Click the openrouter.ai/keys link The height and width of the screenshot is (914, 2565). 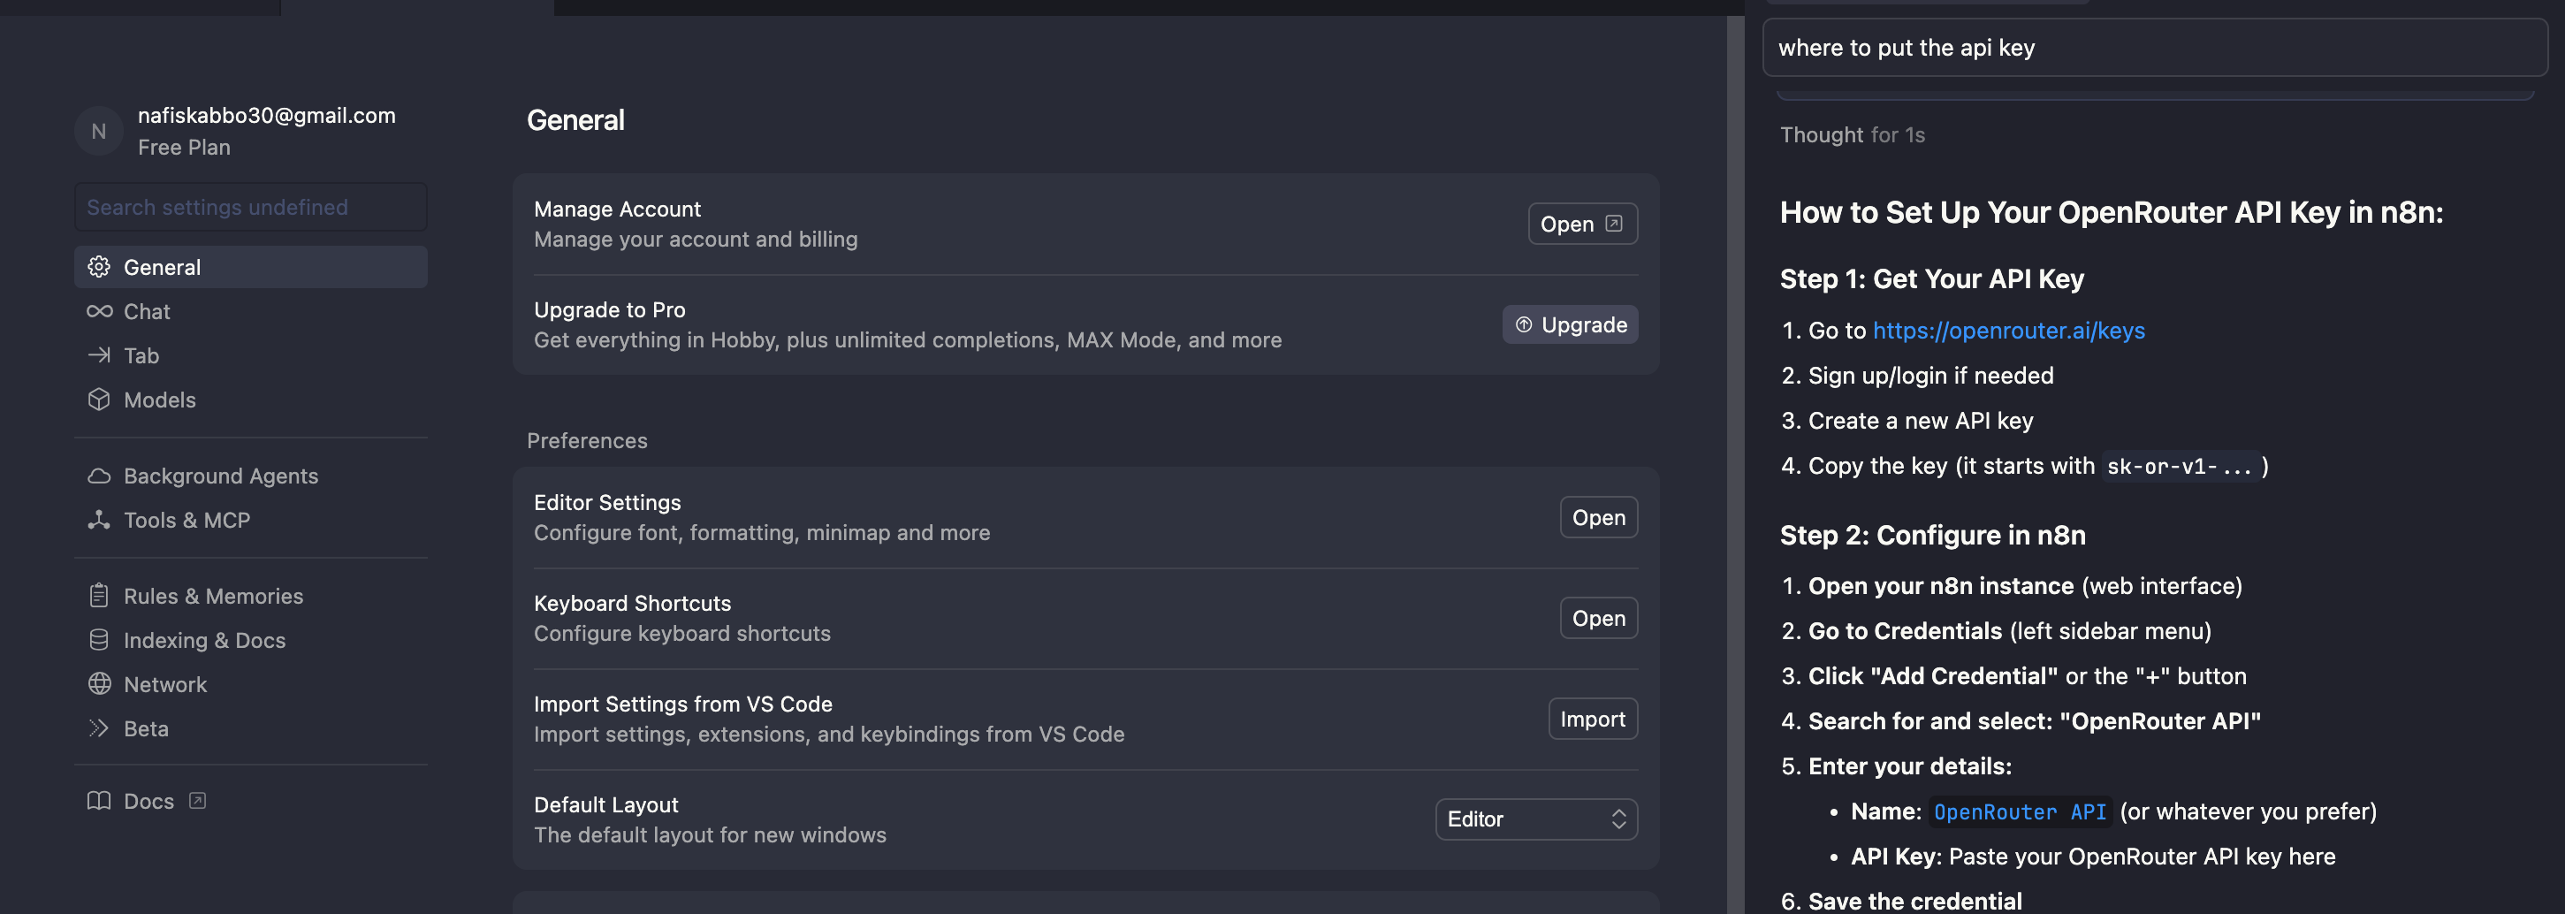[x=2007, y=331]
